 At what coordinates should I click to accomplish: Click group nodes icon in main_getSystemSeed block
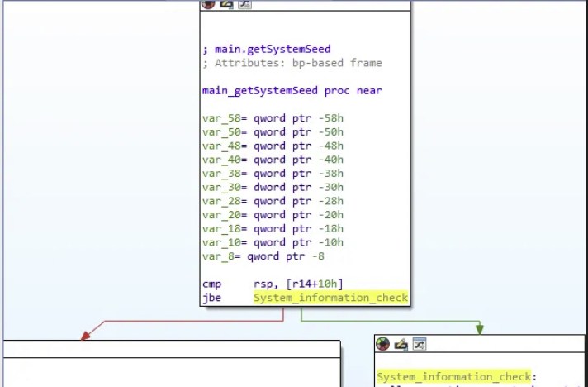click(x=244, y=3)
